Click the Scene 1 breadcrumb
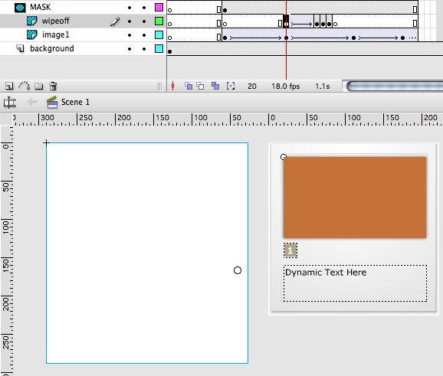The image size is (443, 376). 75,102
